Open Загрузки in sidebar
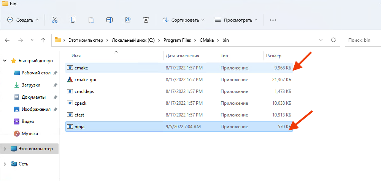The height and width of the screenshot is (181, 381). coord(31,85)
